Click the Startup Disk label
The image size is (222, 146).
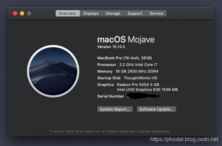[109, 78]
